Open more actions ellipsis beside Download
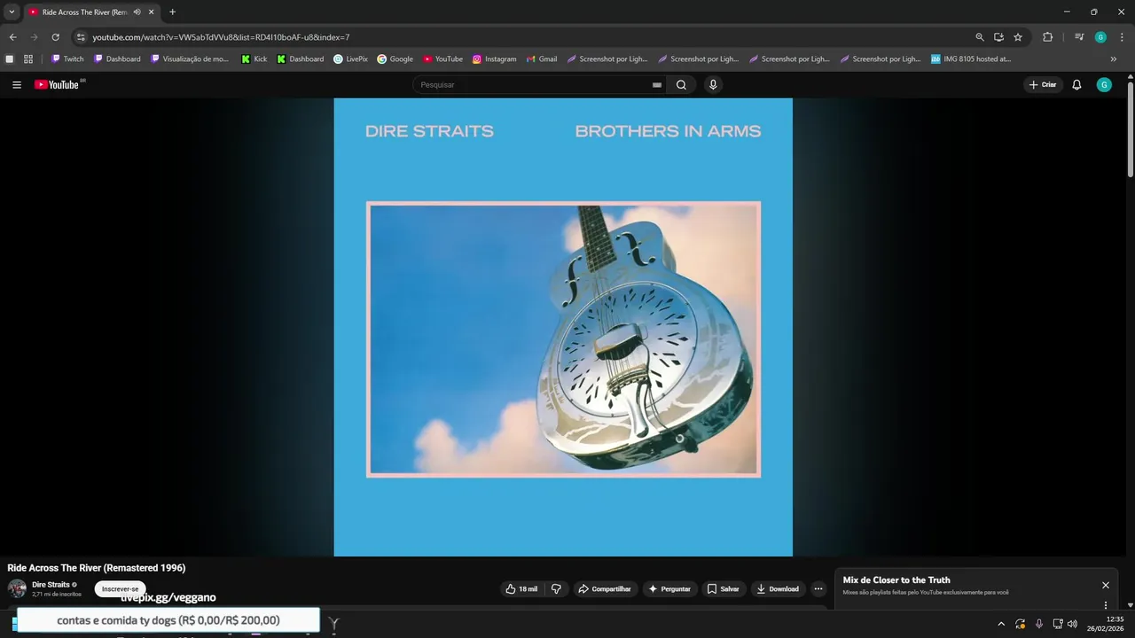The width and height of the screenshot is (1135, 638). [x=818, y=588]
